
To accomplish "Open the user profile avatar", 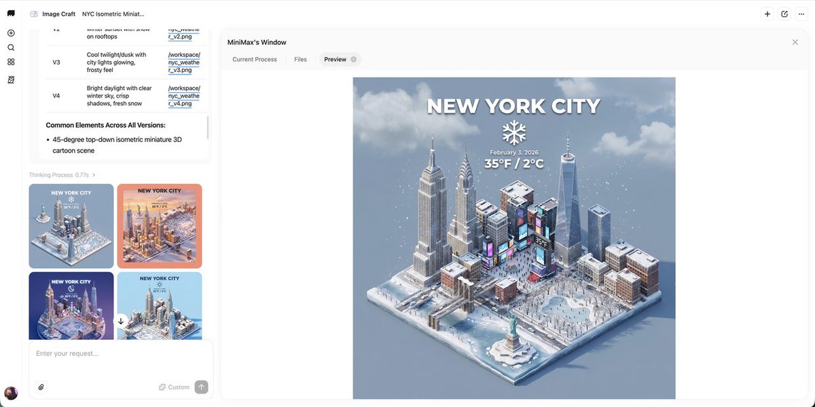I will (11, 393).
